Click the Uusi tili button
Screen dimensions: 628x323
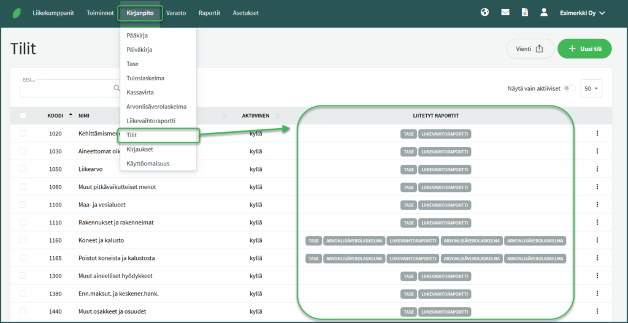584,49
